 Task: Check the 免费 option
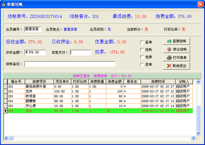142,57
